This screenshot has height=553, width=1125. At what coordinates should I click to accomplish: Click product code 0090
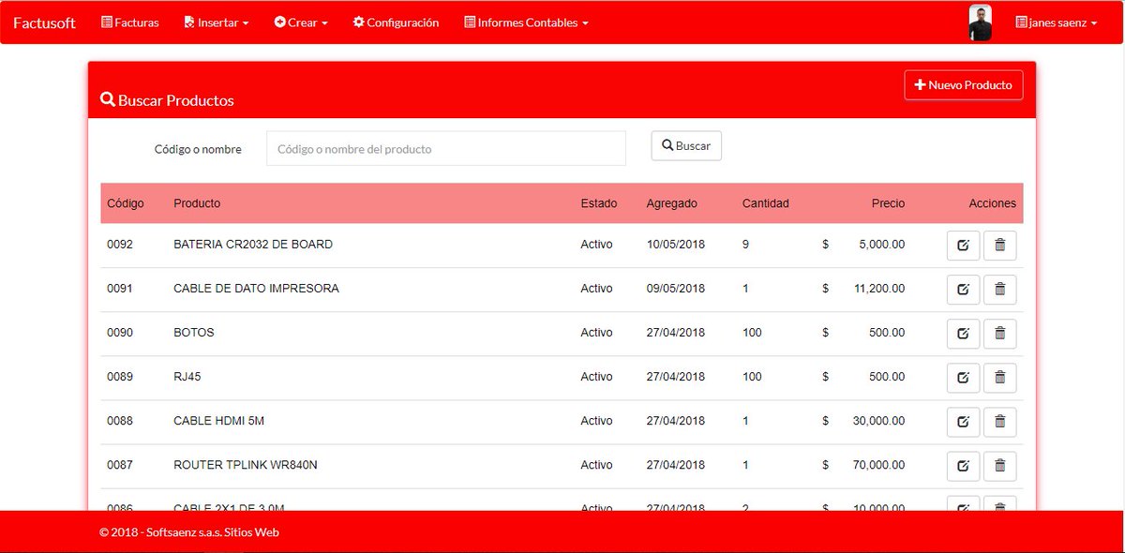click(120, 333)
